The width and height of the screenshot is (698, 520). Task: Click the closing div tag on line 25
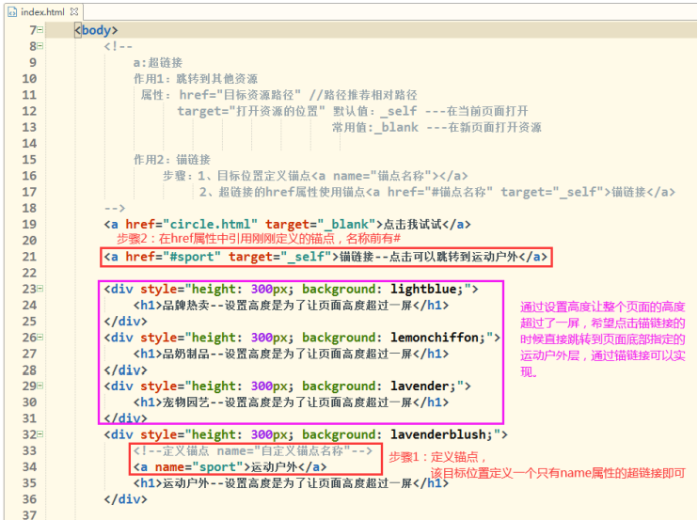[x=125, y=322]
